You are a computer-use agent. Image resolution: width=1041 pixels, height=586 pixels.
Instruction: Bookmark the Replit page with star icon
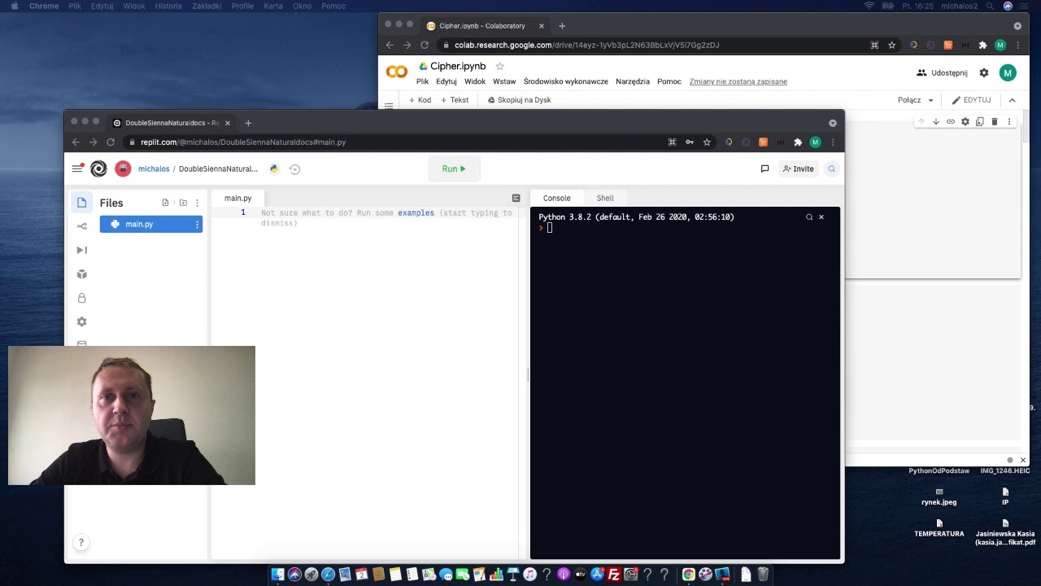click(707, 142)
